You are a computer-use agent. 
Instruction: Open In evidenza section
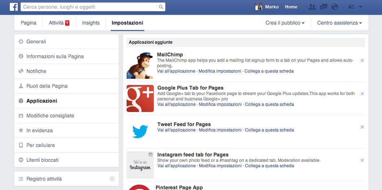click(x=67, y=130)
